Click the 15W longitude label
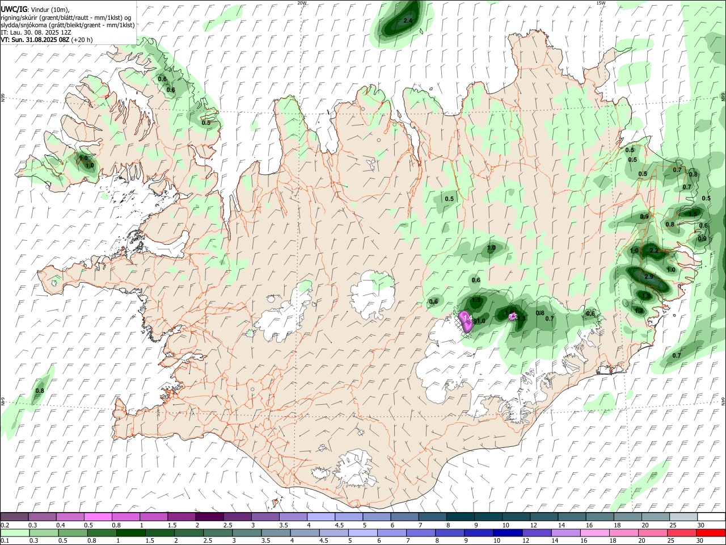Screen dimensions: 726x545 pyautogui.click(x=601, y=3)
